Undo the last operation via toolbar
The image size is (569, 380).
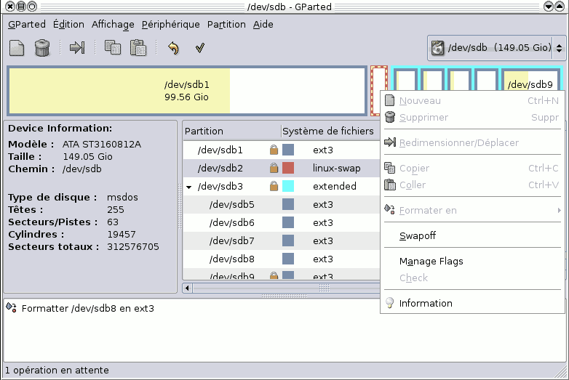pos(173,48)
